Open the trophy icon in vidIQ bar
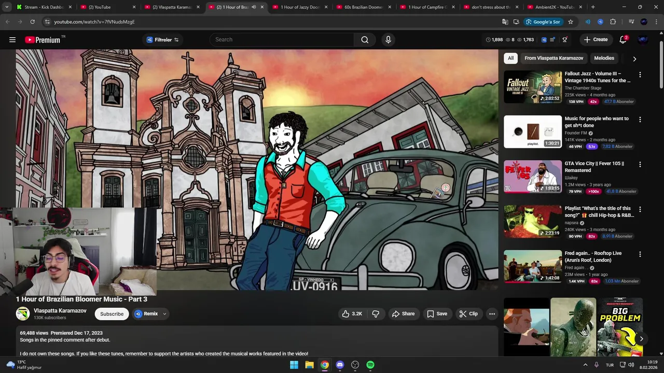Screen dimensions: 664x373 point(565,39)
